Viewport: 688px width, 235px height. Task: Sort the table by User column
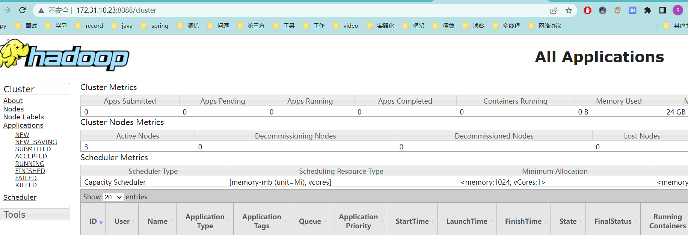point(122,221)
